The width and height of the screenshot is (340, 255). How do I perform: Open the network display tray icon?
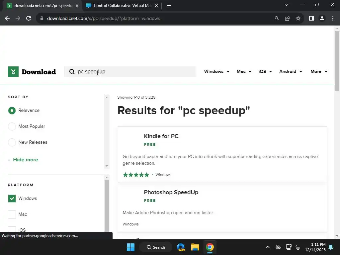coord(289,247)
